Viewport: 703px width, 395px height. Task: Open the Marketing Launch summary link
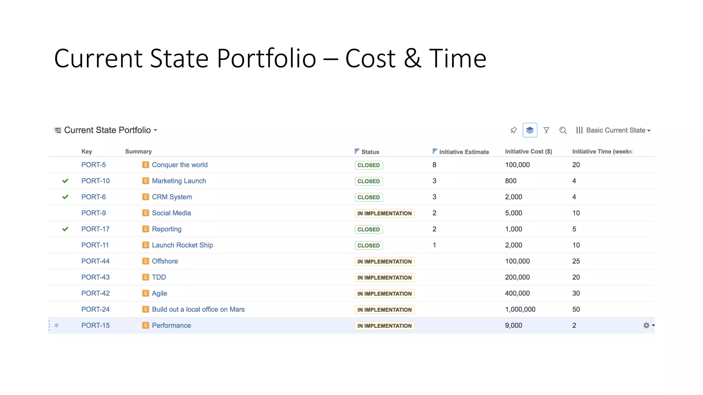point(179,181)
